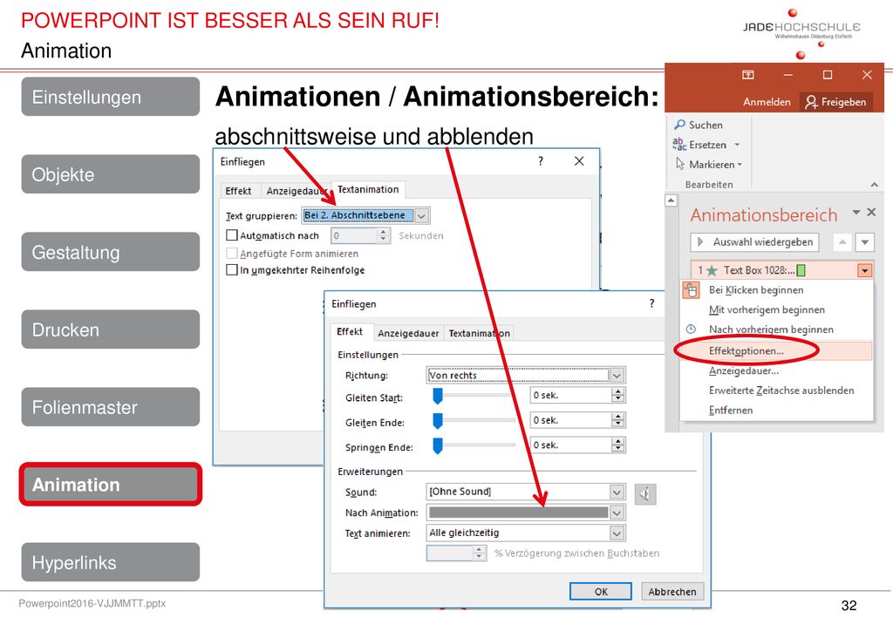
Task: Open the Nach Animation color dropdown
Action: click(617, 513)
